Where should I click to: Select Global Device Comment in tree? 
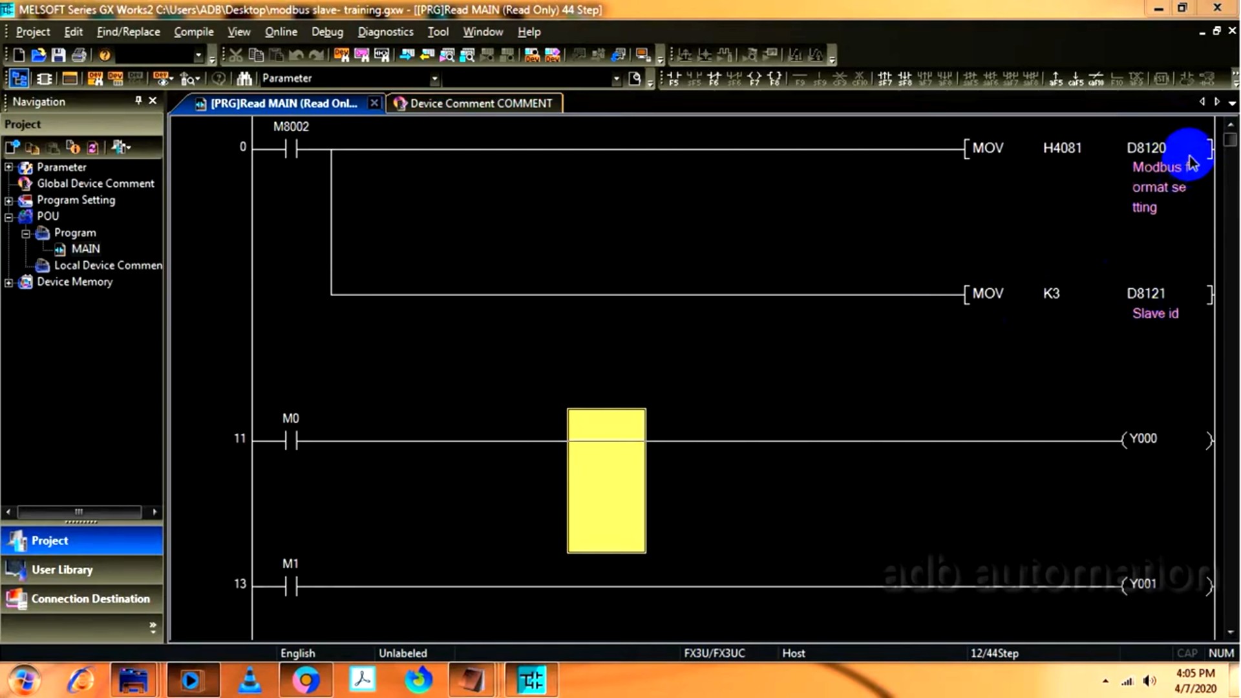[x=96, y=184]
